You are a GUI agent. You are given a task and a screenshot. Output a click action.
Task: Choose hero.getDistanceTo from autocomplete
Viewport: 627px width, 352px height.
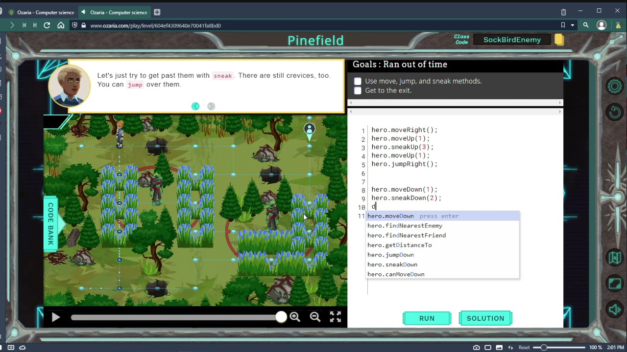point(443,245)
